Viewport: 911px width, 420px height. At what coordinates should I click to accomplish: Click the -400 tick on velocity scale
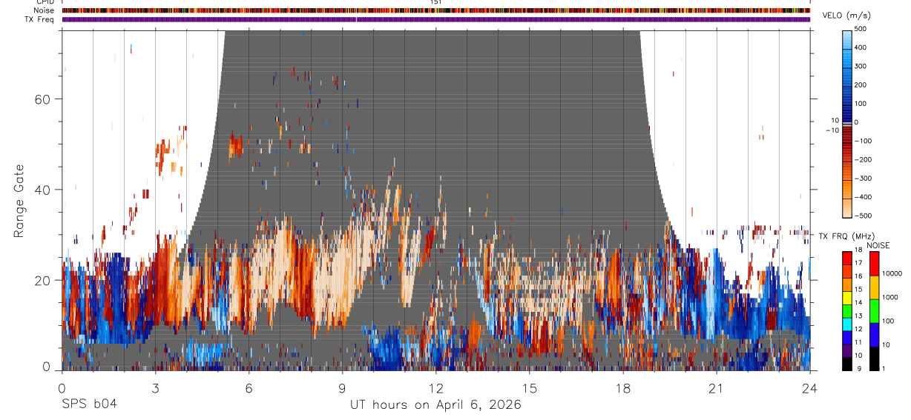[x=864, y=197]
